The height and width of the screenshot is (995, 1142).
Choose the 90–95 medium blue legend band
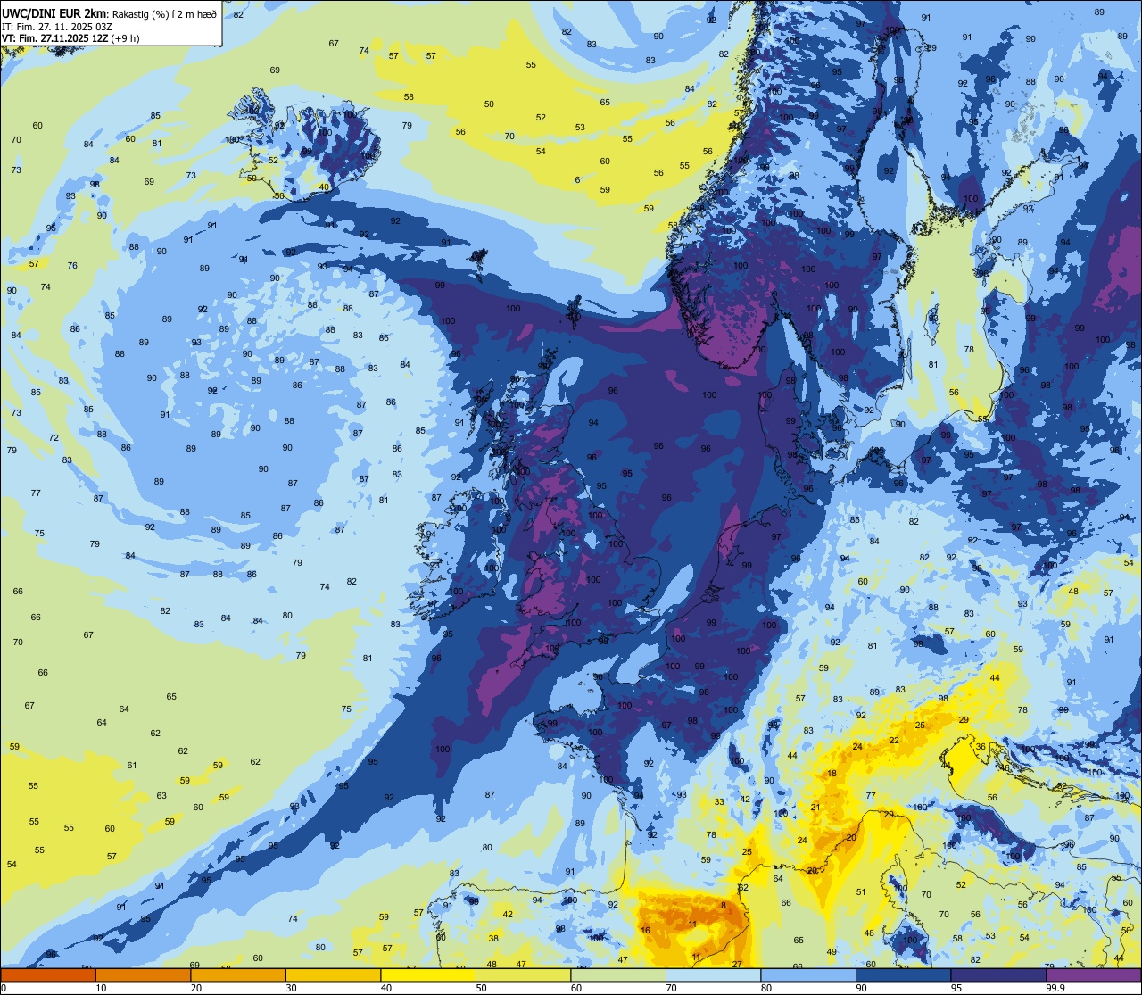[x=903, y=974]
